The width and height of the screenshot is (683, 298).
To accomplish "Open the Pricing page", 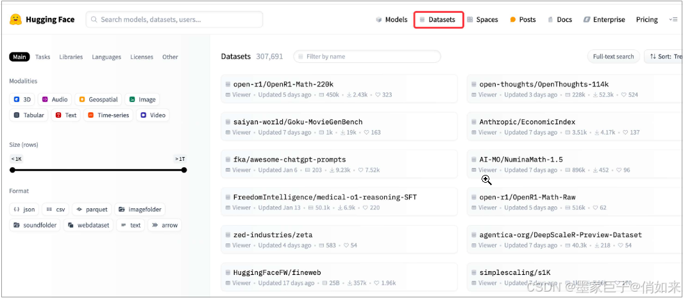I will (647, 20).
